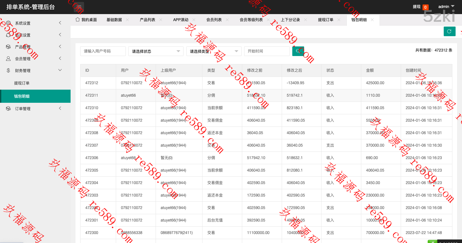Switch to the 提现订单 tab
This screenshot has width=462, height=243.
[x=325, y=20]
